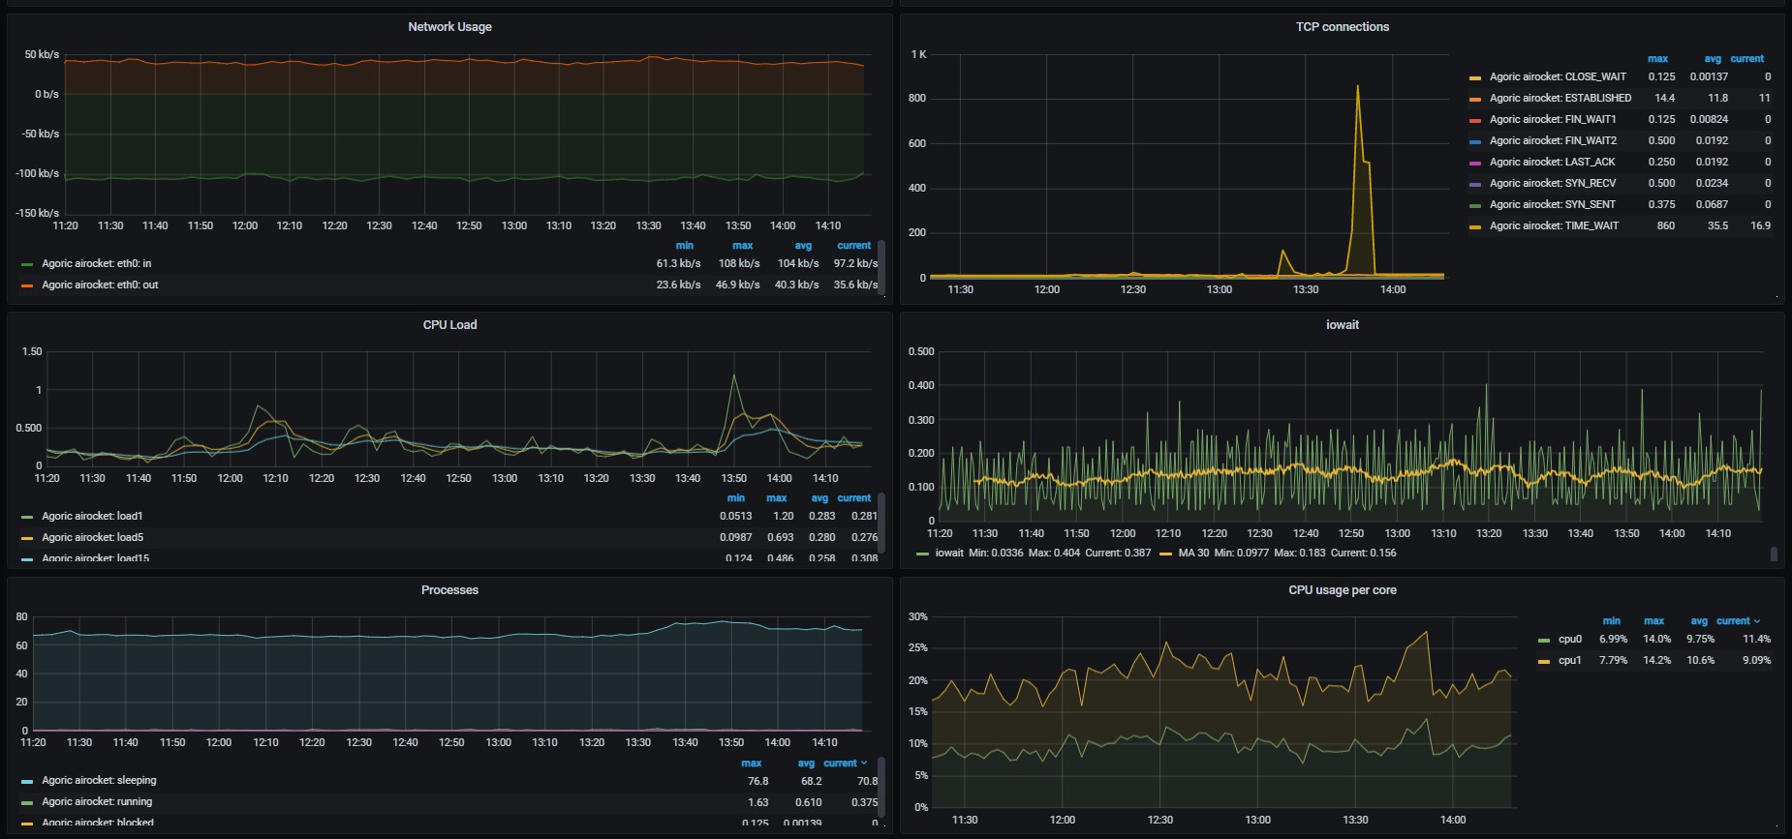Viewport: 1792px width, 839px height.
Task: Click the green eth0: in color swatch
Action: point(27,264)
